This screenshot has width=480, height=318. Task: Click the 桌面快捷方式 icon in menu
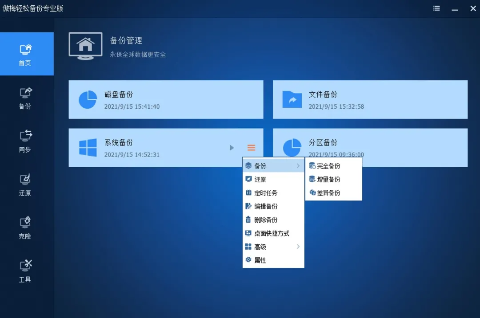pyautogui.click(x=248, y=233)
